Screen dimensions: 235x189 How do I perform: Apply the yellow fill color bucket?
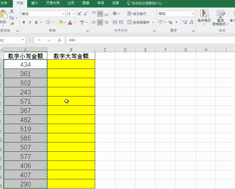[60, 22]
